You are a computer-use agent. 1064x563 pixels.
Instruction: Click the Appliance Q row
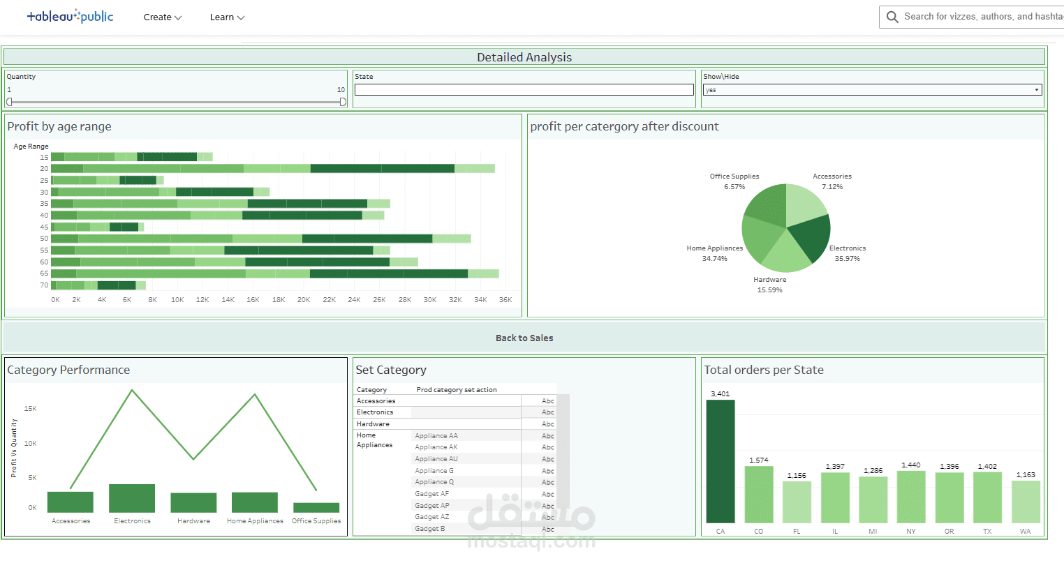point(434,482)
